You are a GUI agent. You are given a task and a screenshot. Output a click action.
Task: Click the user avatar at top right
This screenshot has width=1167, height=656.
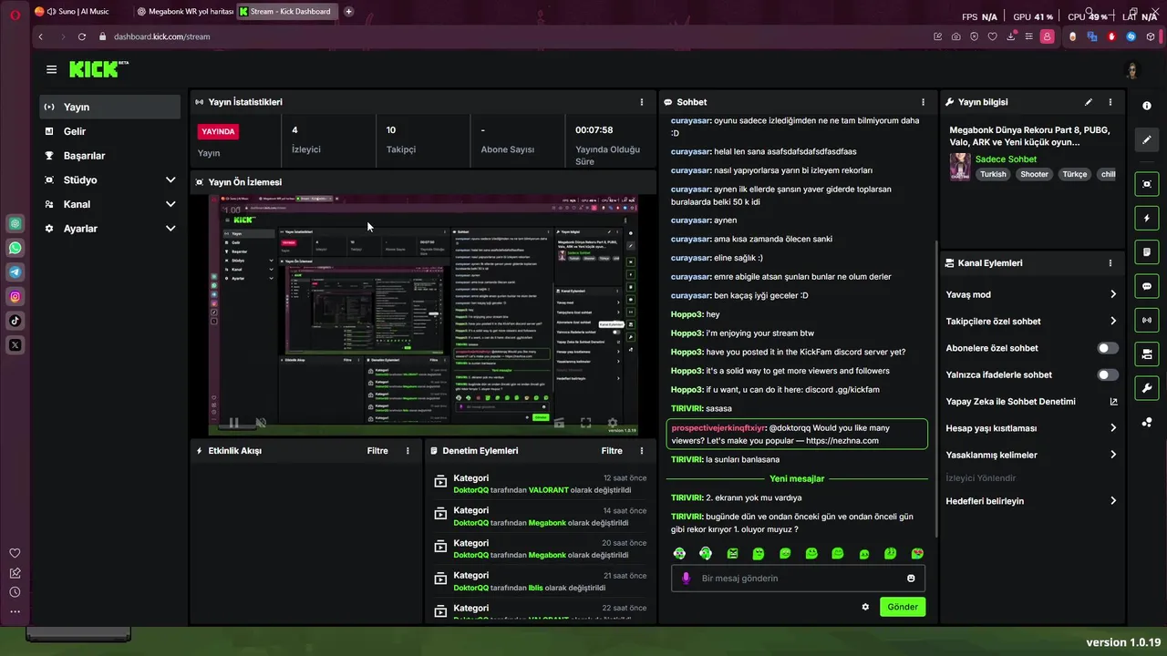tap(1133, 70)
